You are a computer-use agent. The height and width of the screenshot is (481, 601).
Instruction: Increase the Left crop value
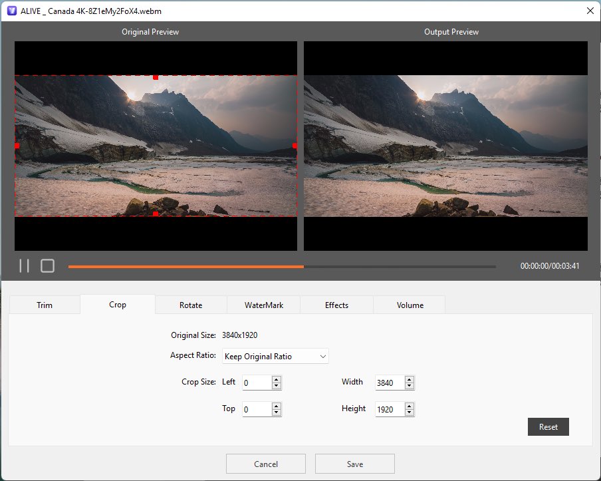(x=275, y=379)
